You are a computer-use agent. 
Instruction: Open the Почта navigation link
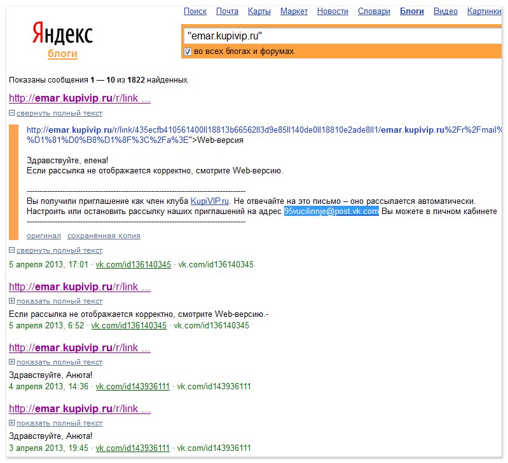click(x=227, y=11)
